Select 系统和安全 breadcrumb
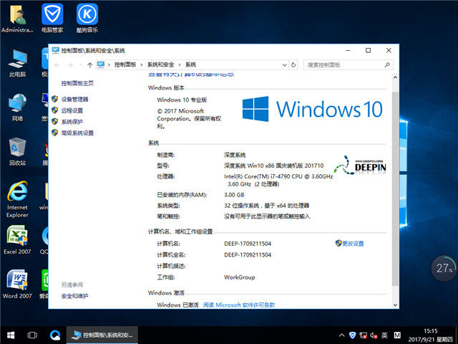 tap(160, 64)
